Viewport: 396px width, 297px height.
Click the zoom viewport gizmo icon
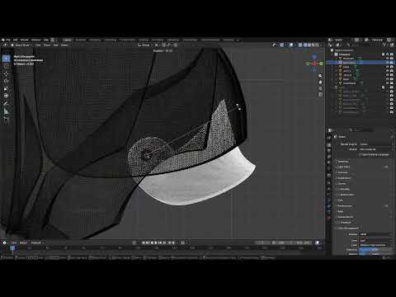point(320,76)
